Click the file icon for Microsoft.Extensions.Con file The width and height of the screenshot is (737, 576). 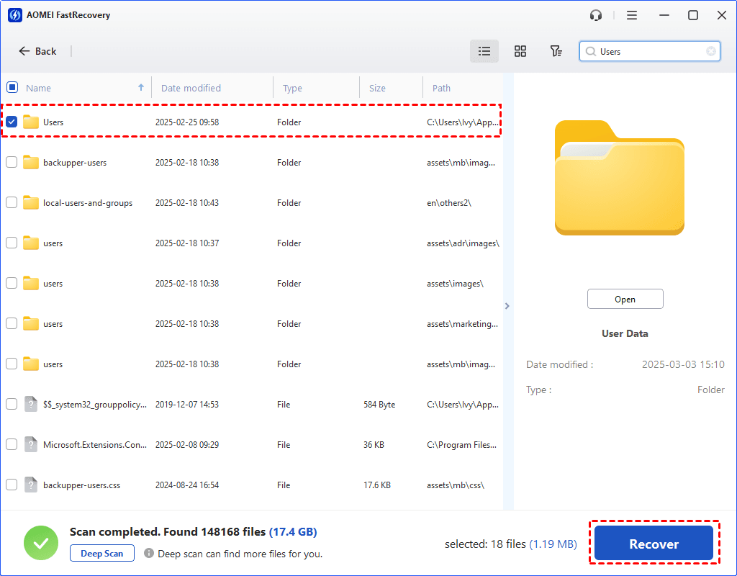coord(30,444)
